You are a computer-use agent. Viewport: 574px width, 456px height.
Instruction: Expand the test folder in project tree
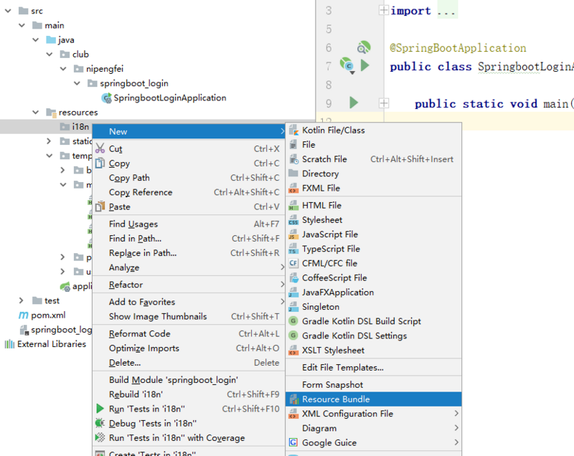tap(22, 301)
